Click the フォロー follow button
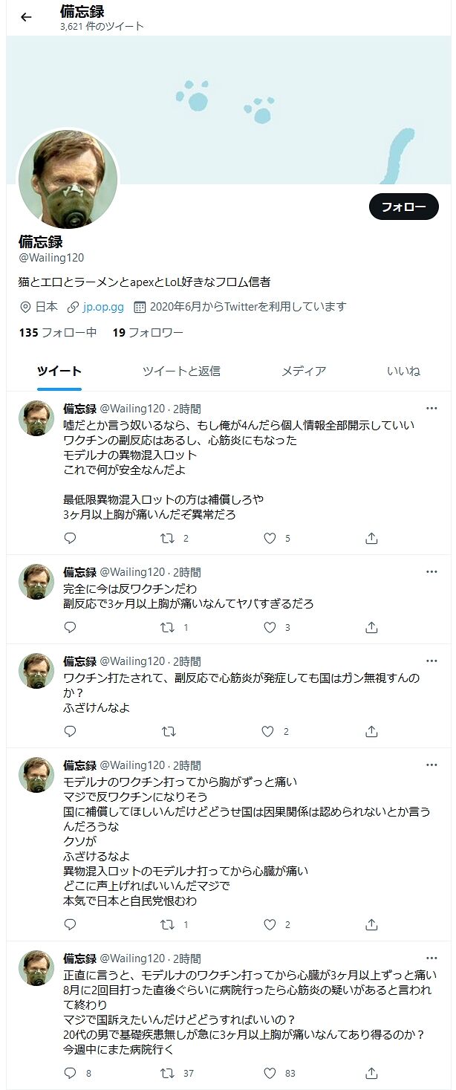This screenshot has width=456, height=1090. (403, 207)
